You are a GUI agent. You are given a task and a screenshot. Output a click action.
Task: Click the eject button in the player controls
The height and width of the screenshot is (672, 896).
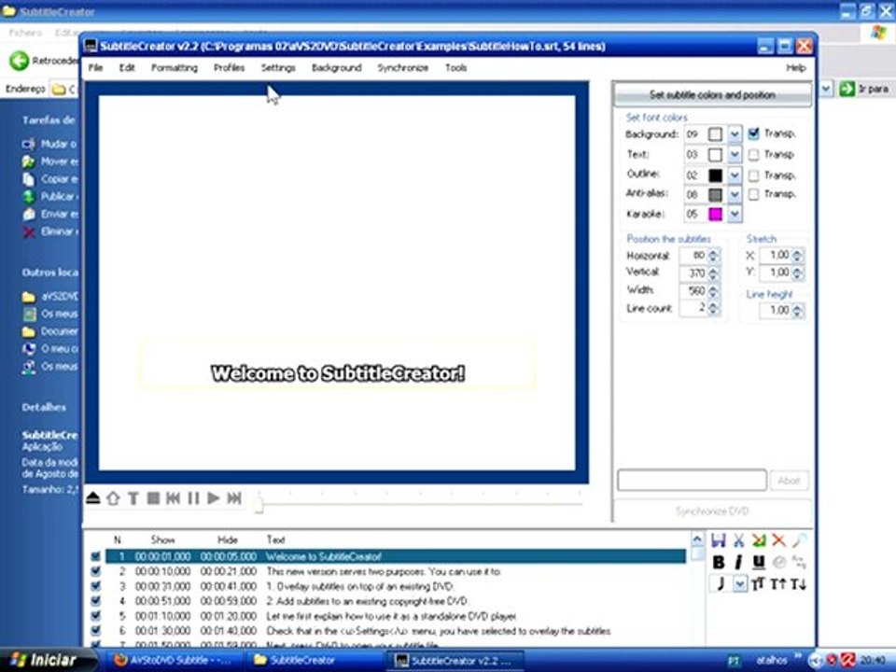point(93,498)
